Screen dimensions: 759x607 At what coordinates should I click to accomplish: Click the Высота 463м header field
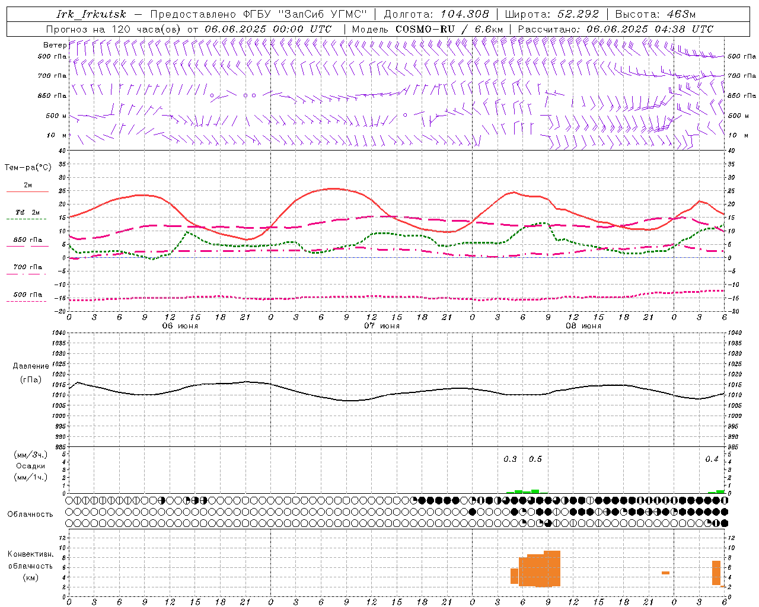655,14
